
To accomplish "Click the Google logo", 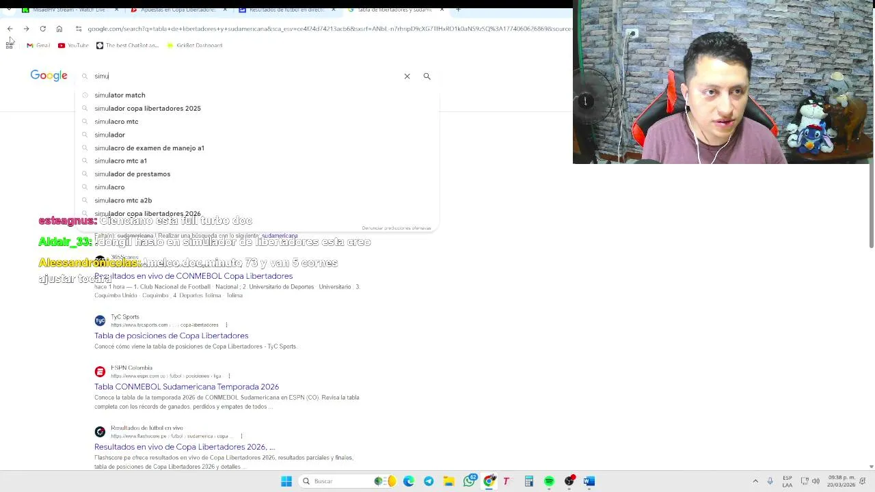I will 49,76.
